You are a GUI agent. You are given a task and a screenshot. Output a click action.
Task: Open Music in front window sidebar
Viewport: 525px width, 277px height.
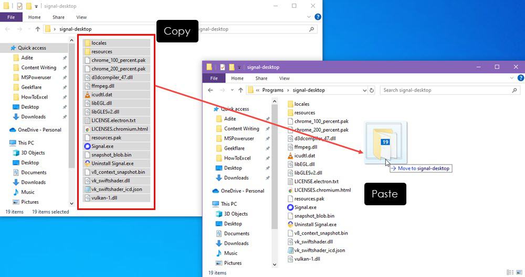(x=227, y=253)
